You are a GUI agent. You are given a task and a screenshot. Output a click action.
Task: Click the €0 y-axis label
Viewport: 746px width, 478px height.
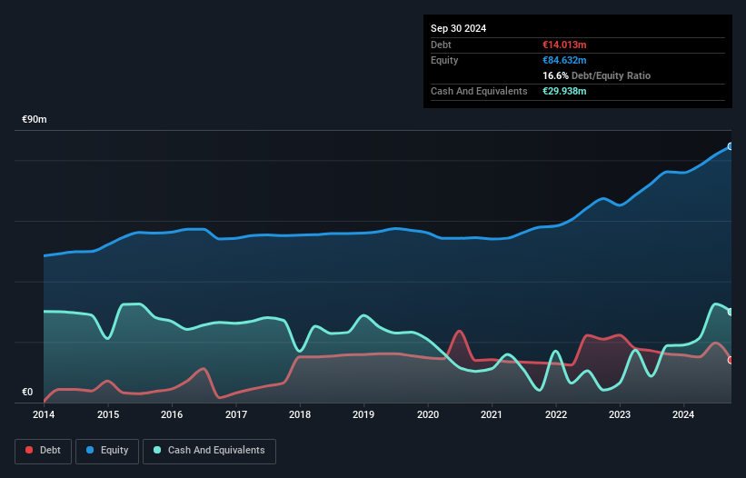[x=27, y=392]
